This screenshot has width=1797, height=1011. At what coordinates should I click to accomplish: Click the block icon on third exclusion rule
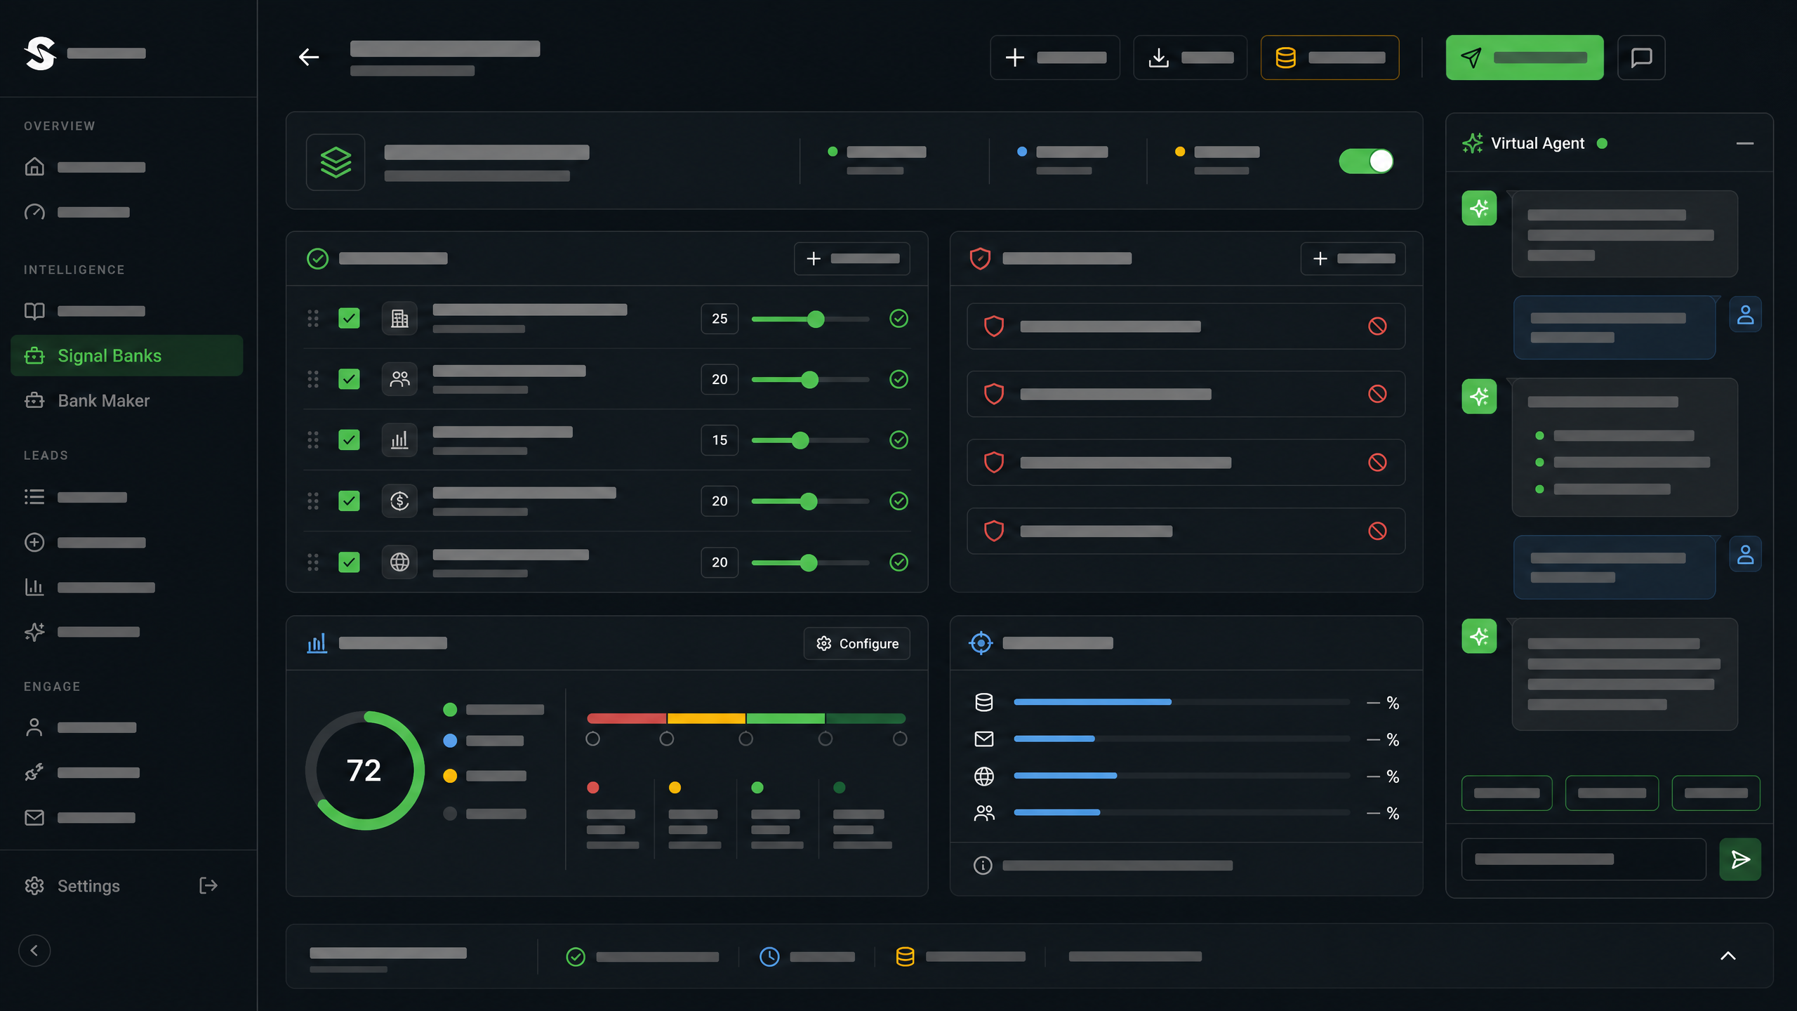click(x=1377, y=462)
